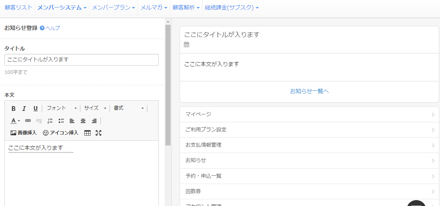Toggle italic text style
Image resolution: width=440 pixels, height=206 pixels.
[x=24, y=109]
